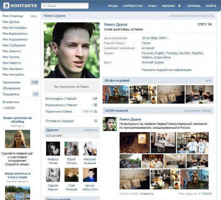Screen dimensions: 221x200
Task: Click the icon beside Подписчики Павла count
Action: click(96, 112)
